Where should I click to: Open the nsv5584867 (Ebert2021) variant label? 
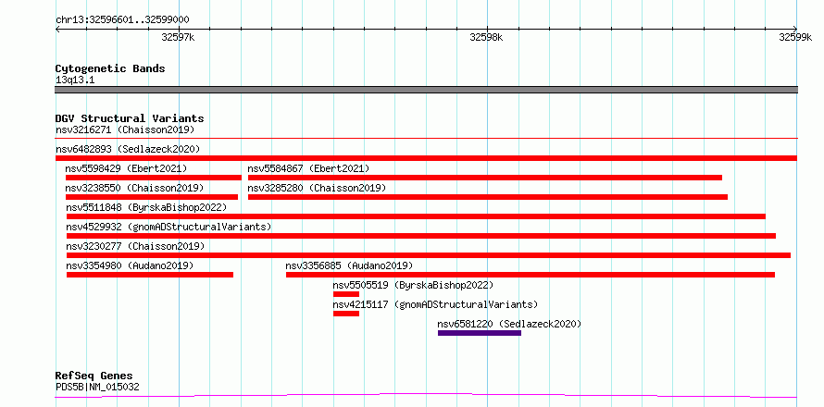tap(308, 168)
